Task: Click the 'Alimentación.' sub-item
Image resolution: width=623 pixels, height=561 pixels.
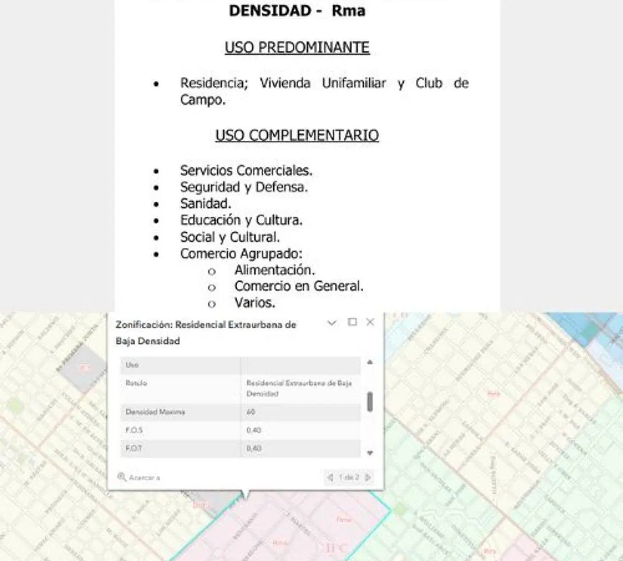Action: pos(275,270)
